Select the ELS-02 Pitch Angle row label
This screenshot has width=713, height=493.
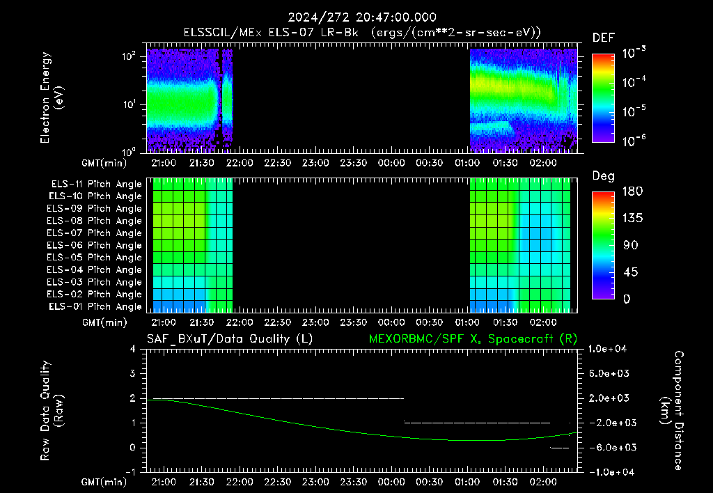click(94, 295)
